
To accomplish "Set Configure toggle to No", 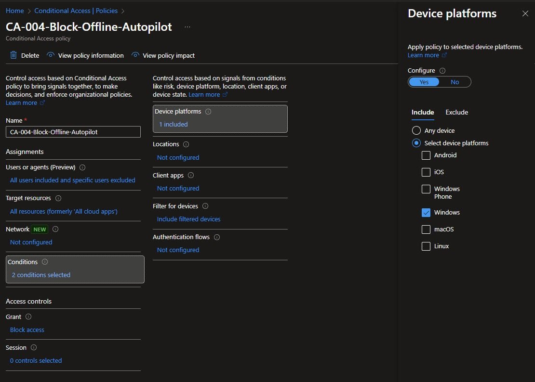I will (455, 82).
